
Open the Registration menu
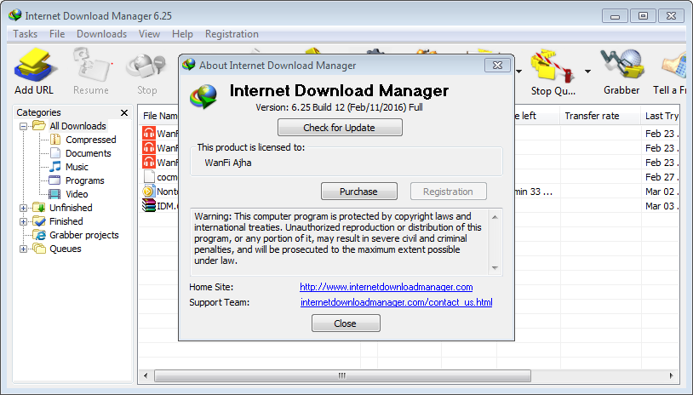[x=232, y=34]
